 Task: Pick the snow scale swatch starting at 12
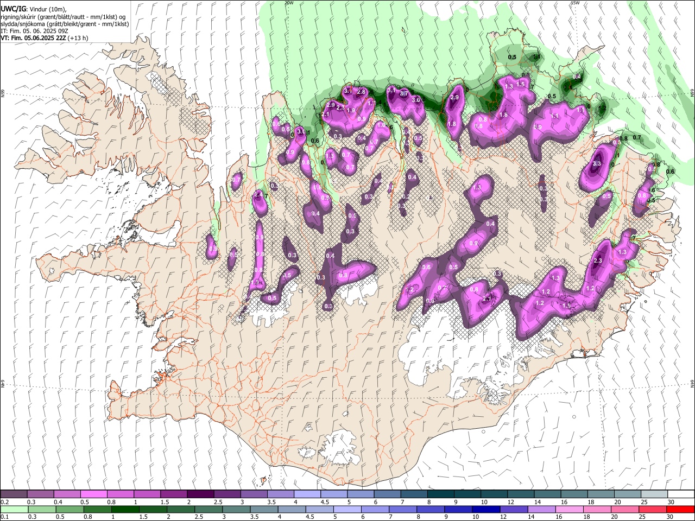pyautogui.click(x=520, y=494)
